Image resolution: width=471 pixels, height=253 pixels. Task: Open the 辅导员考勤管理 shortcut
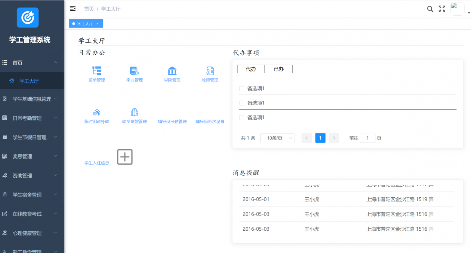tap(172, 122)
